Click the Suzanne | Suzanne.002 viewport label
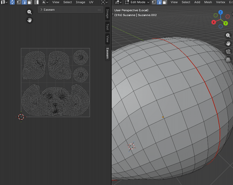 136,15
